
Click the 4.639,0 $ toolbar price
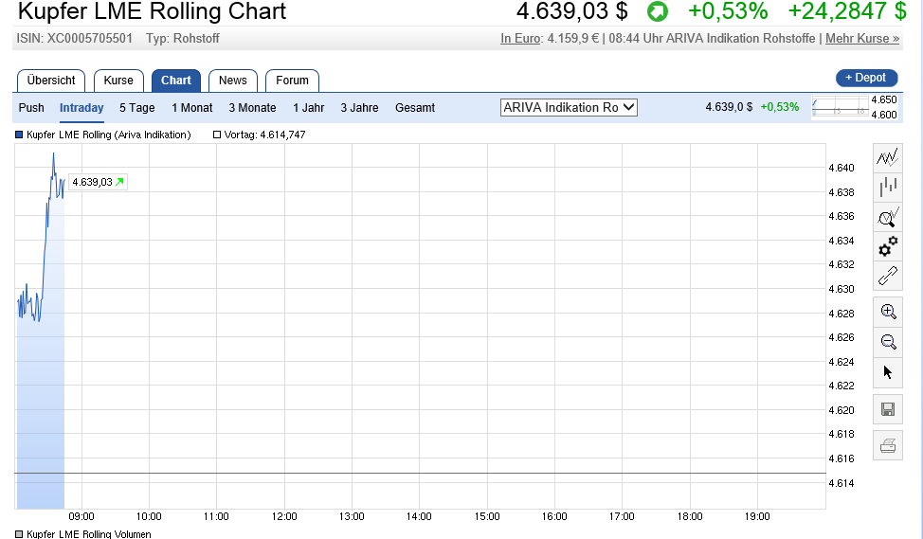click(729, 107)
